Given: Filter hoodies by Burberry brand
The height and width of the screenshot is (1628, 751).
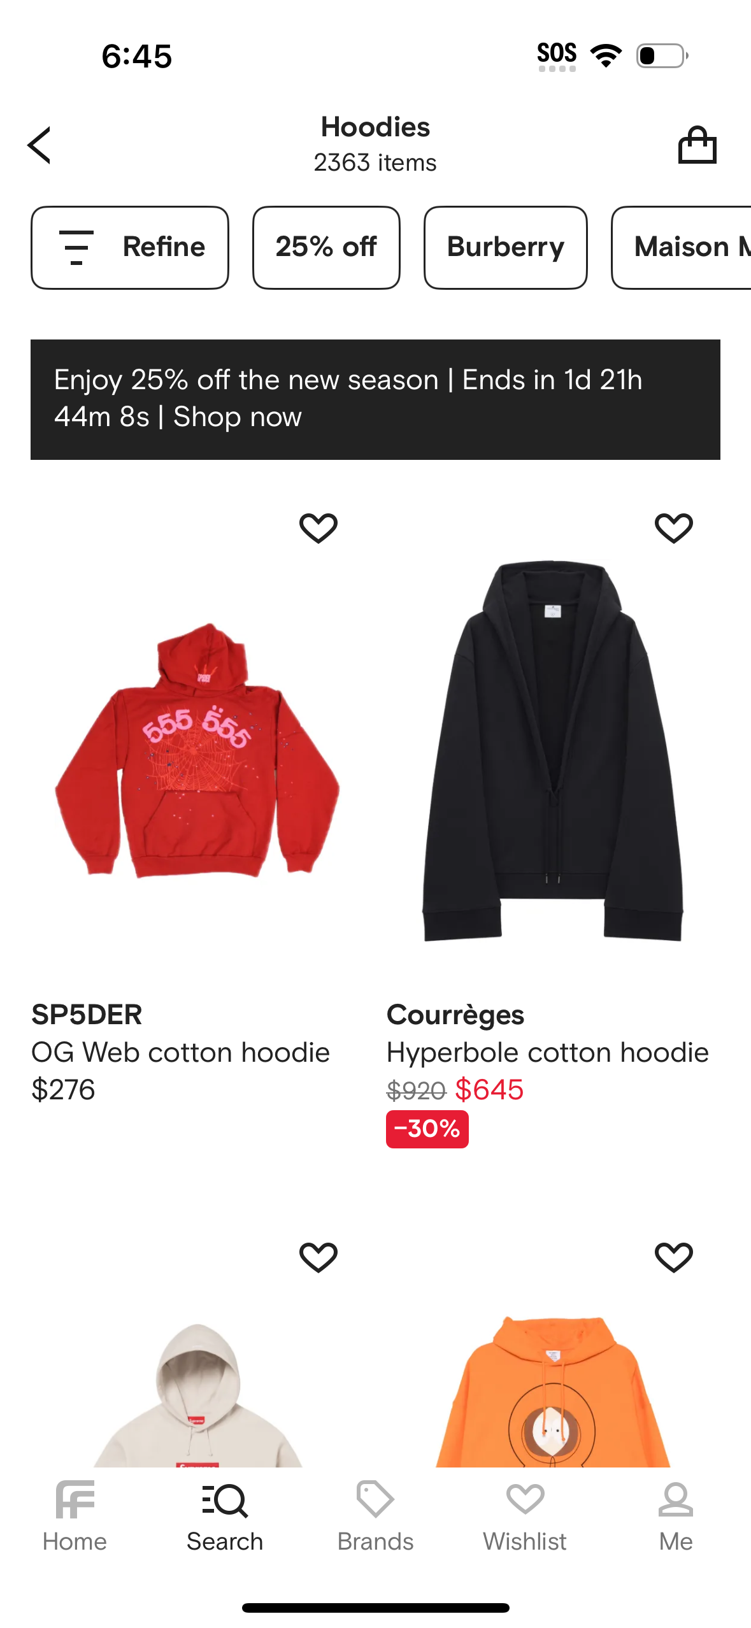Looking at the screenshot, I should pyautogui.click(x=506, y=247).
